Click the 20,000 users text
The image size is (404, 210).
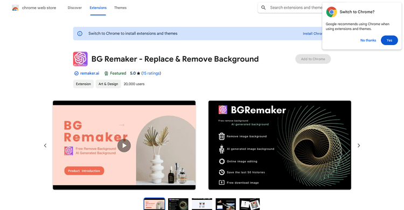134,84
